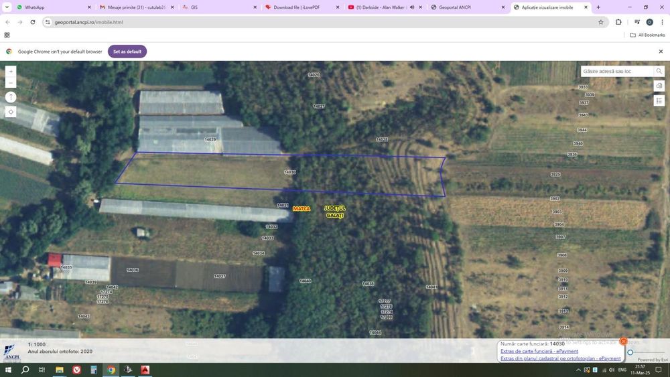Locate my position on the map
Viewport: 670px width, 377px height.
tap(11, 112)
